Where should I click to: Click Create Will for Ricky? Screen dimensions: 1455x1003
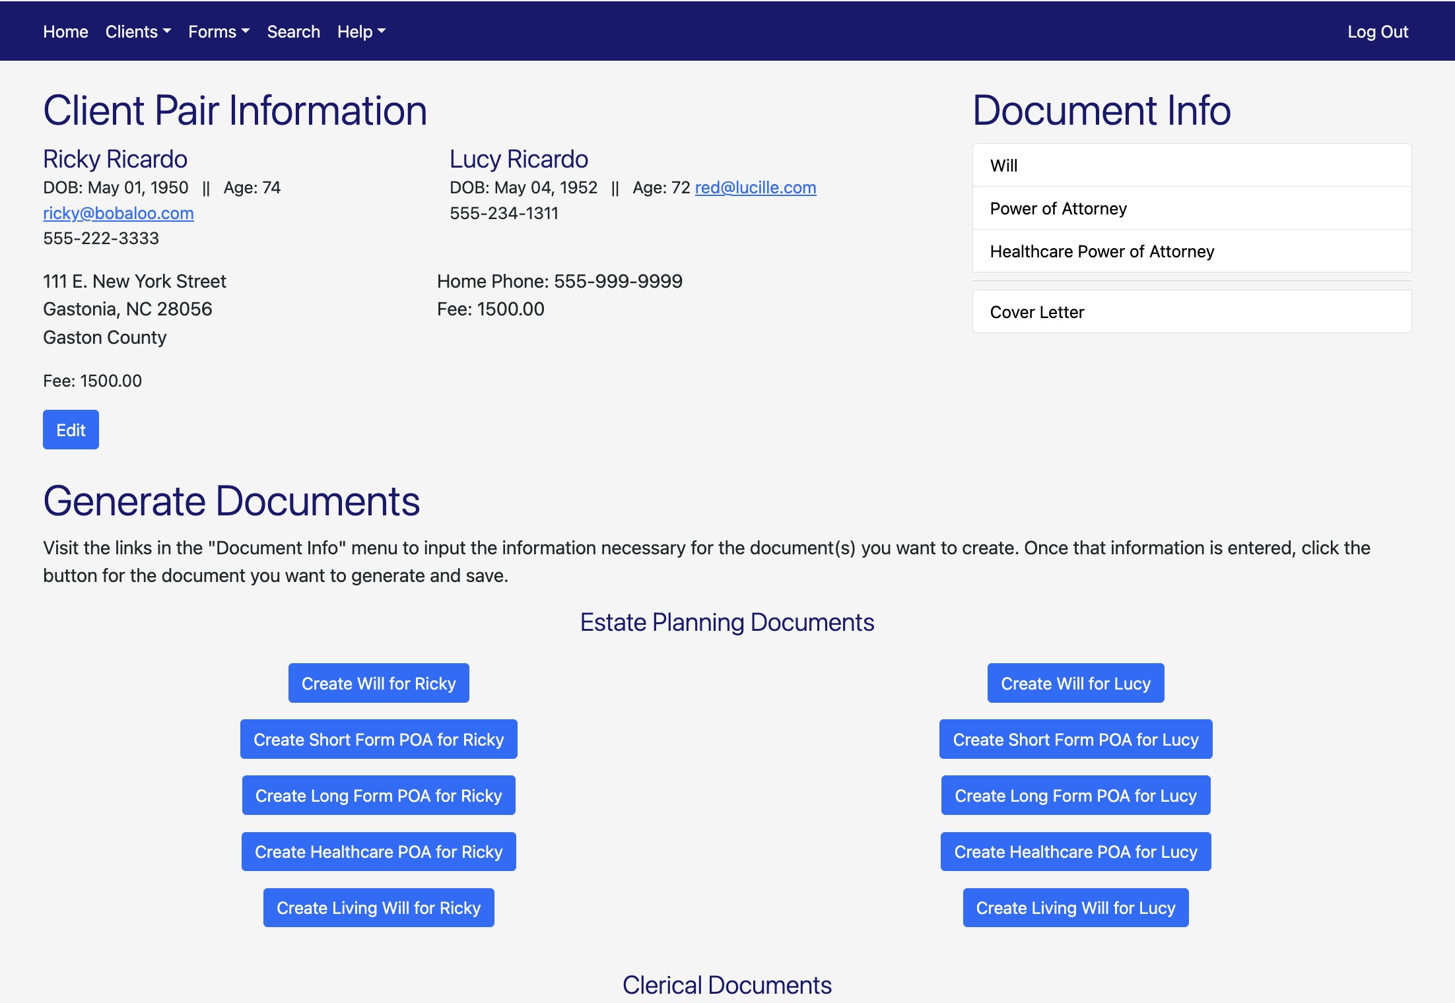[x=378, y=684]
